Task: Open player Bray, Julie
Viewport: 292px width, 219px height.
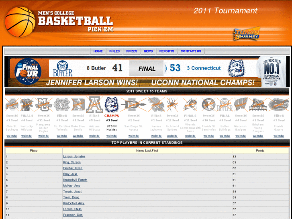Action: tap(70, 174)
